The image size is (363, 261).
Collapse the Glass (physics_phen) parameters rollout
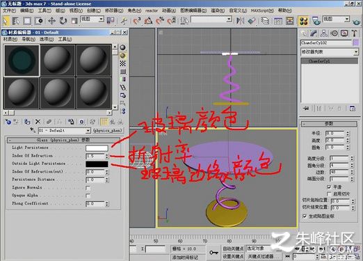[x=63, y=140]
